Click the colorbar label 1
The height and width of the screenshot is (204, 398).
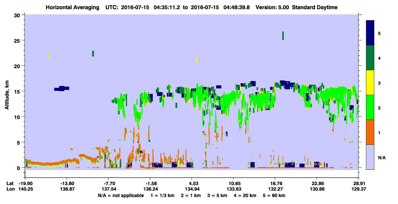point(379,132)
